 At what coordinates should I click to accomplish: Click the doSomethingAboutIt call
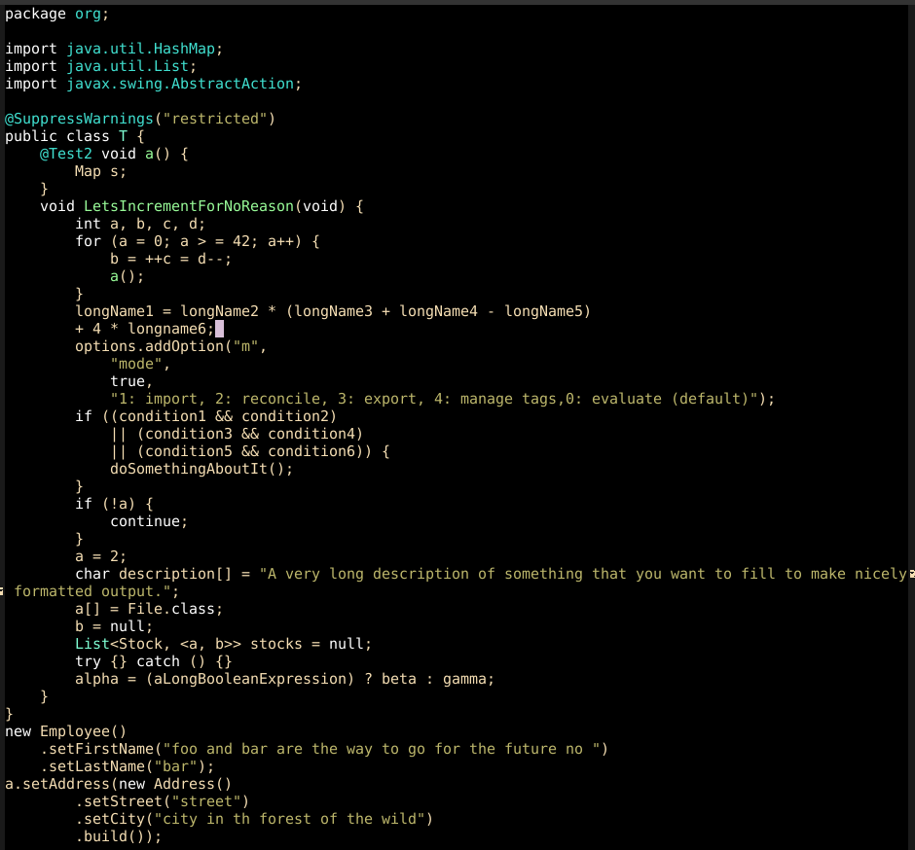point(180,469)
